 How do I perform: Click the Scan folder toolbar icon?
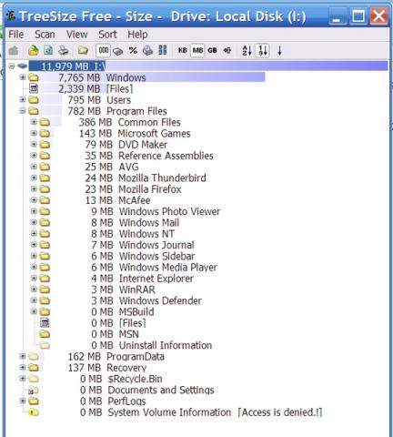(x=33, y=50)
